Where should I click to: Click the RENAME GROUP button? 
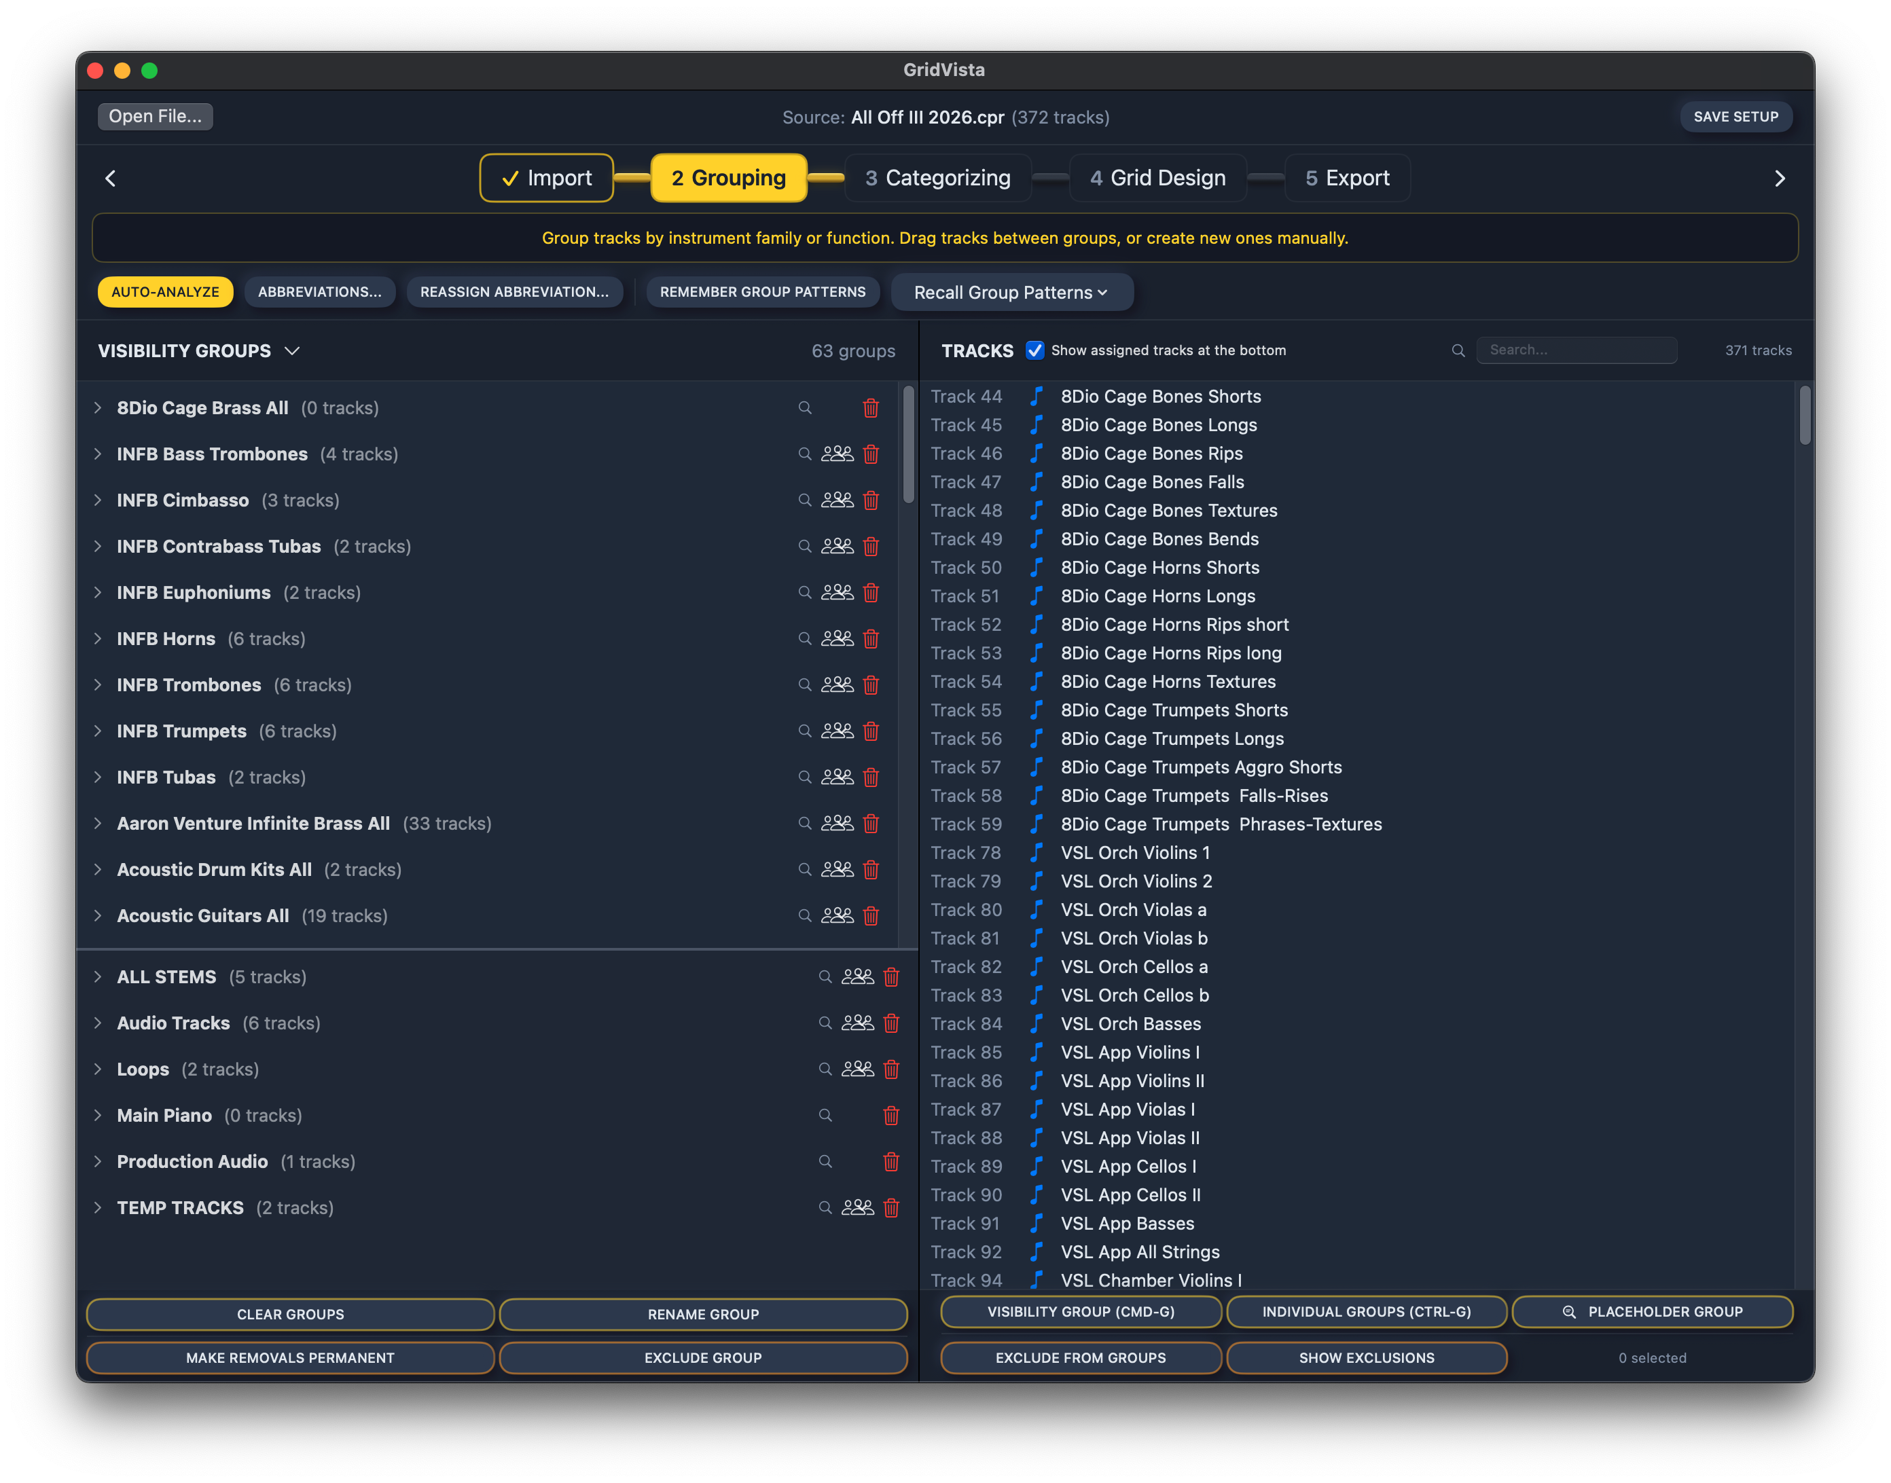point(703,1315)
